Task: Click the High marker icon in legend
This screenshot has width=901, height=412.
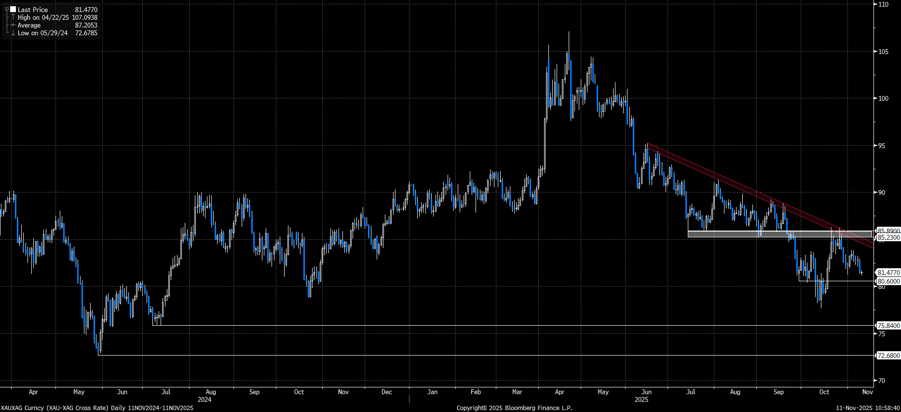Action: pos(13,17)
